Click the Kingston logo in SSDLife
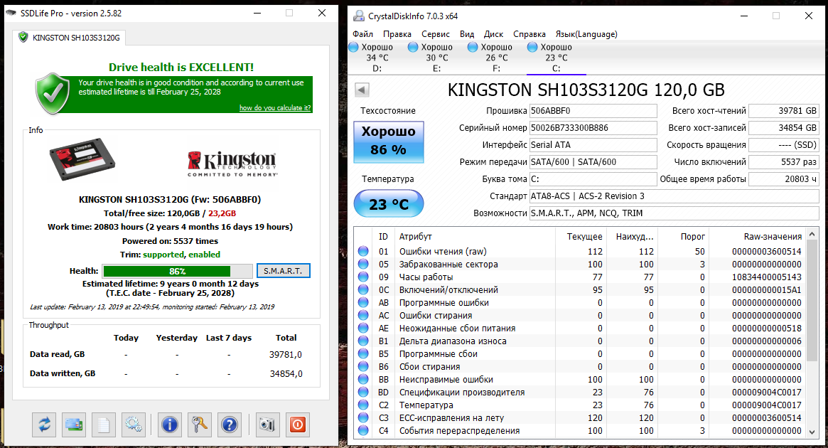 (232, 164)
